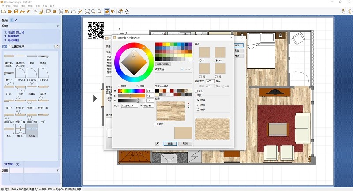Open the 其它库... (7) link
Screen dimensions: 353x191
[x=12, y=164]
